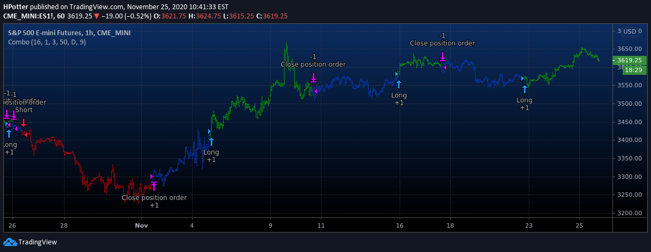
Task: Click the blue Long arrow at Nov 16
Action: pyautogui.click(x=399, y=84)
